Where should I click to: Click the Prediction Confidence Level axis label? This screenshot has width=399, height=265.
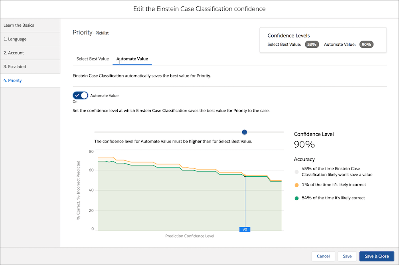click(x=190, y=236)
